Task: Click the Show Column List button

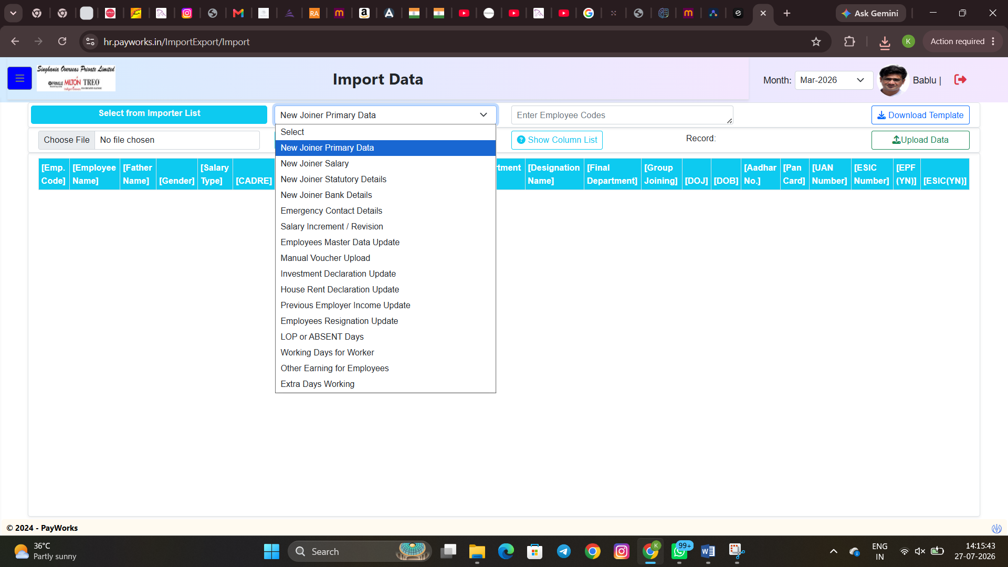Action: [x=557, y=140]
